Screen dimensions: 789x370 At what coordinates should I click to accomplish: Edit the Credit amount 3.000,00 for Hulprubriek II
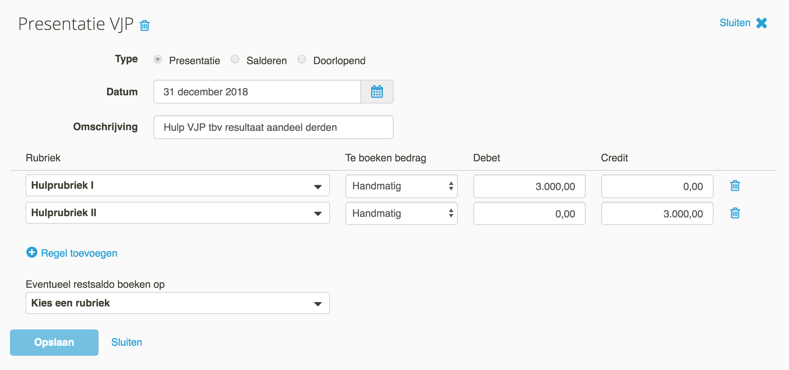coord(657,214)
